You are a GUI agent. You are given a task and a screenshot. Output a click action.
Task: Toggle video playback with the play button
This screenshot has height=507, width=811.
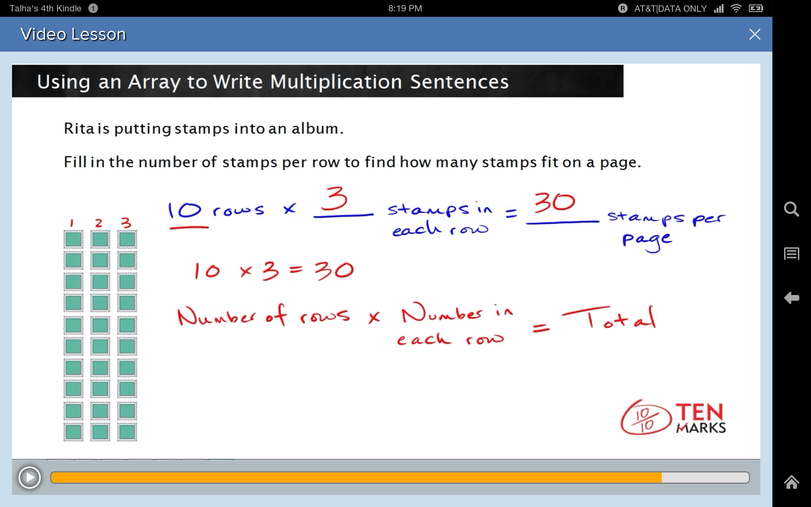(x=29, y=478)
